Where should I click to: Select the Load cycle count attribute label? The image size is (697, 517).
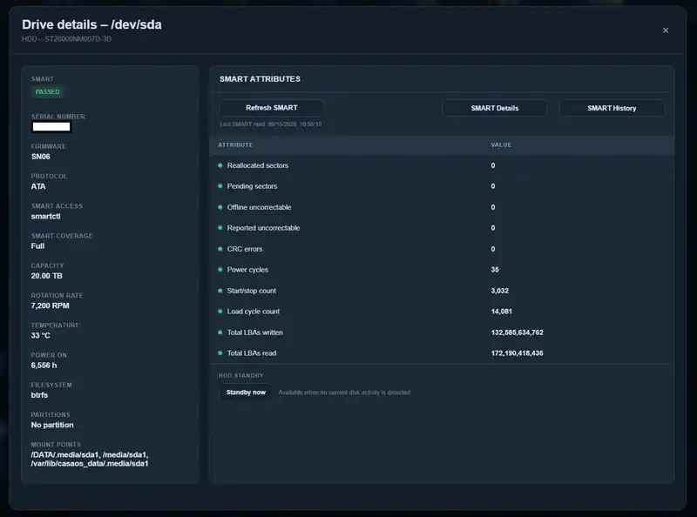pyautogui.click(x=254, y=312)
